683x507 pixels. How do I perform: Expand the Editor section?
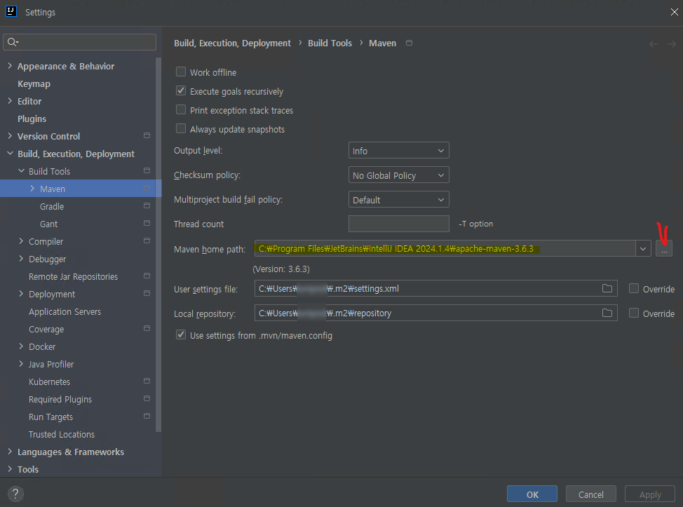point(10,100)
